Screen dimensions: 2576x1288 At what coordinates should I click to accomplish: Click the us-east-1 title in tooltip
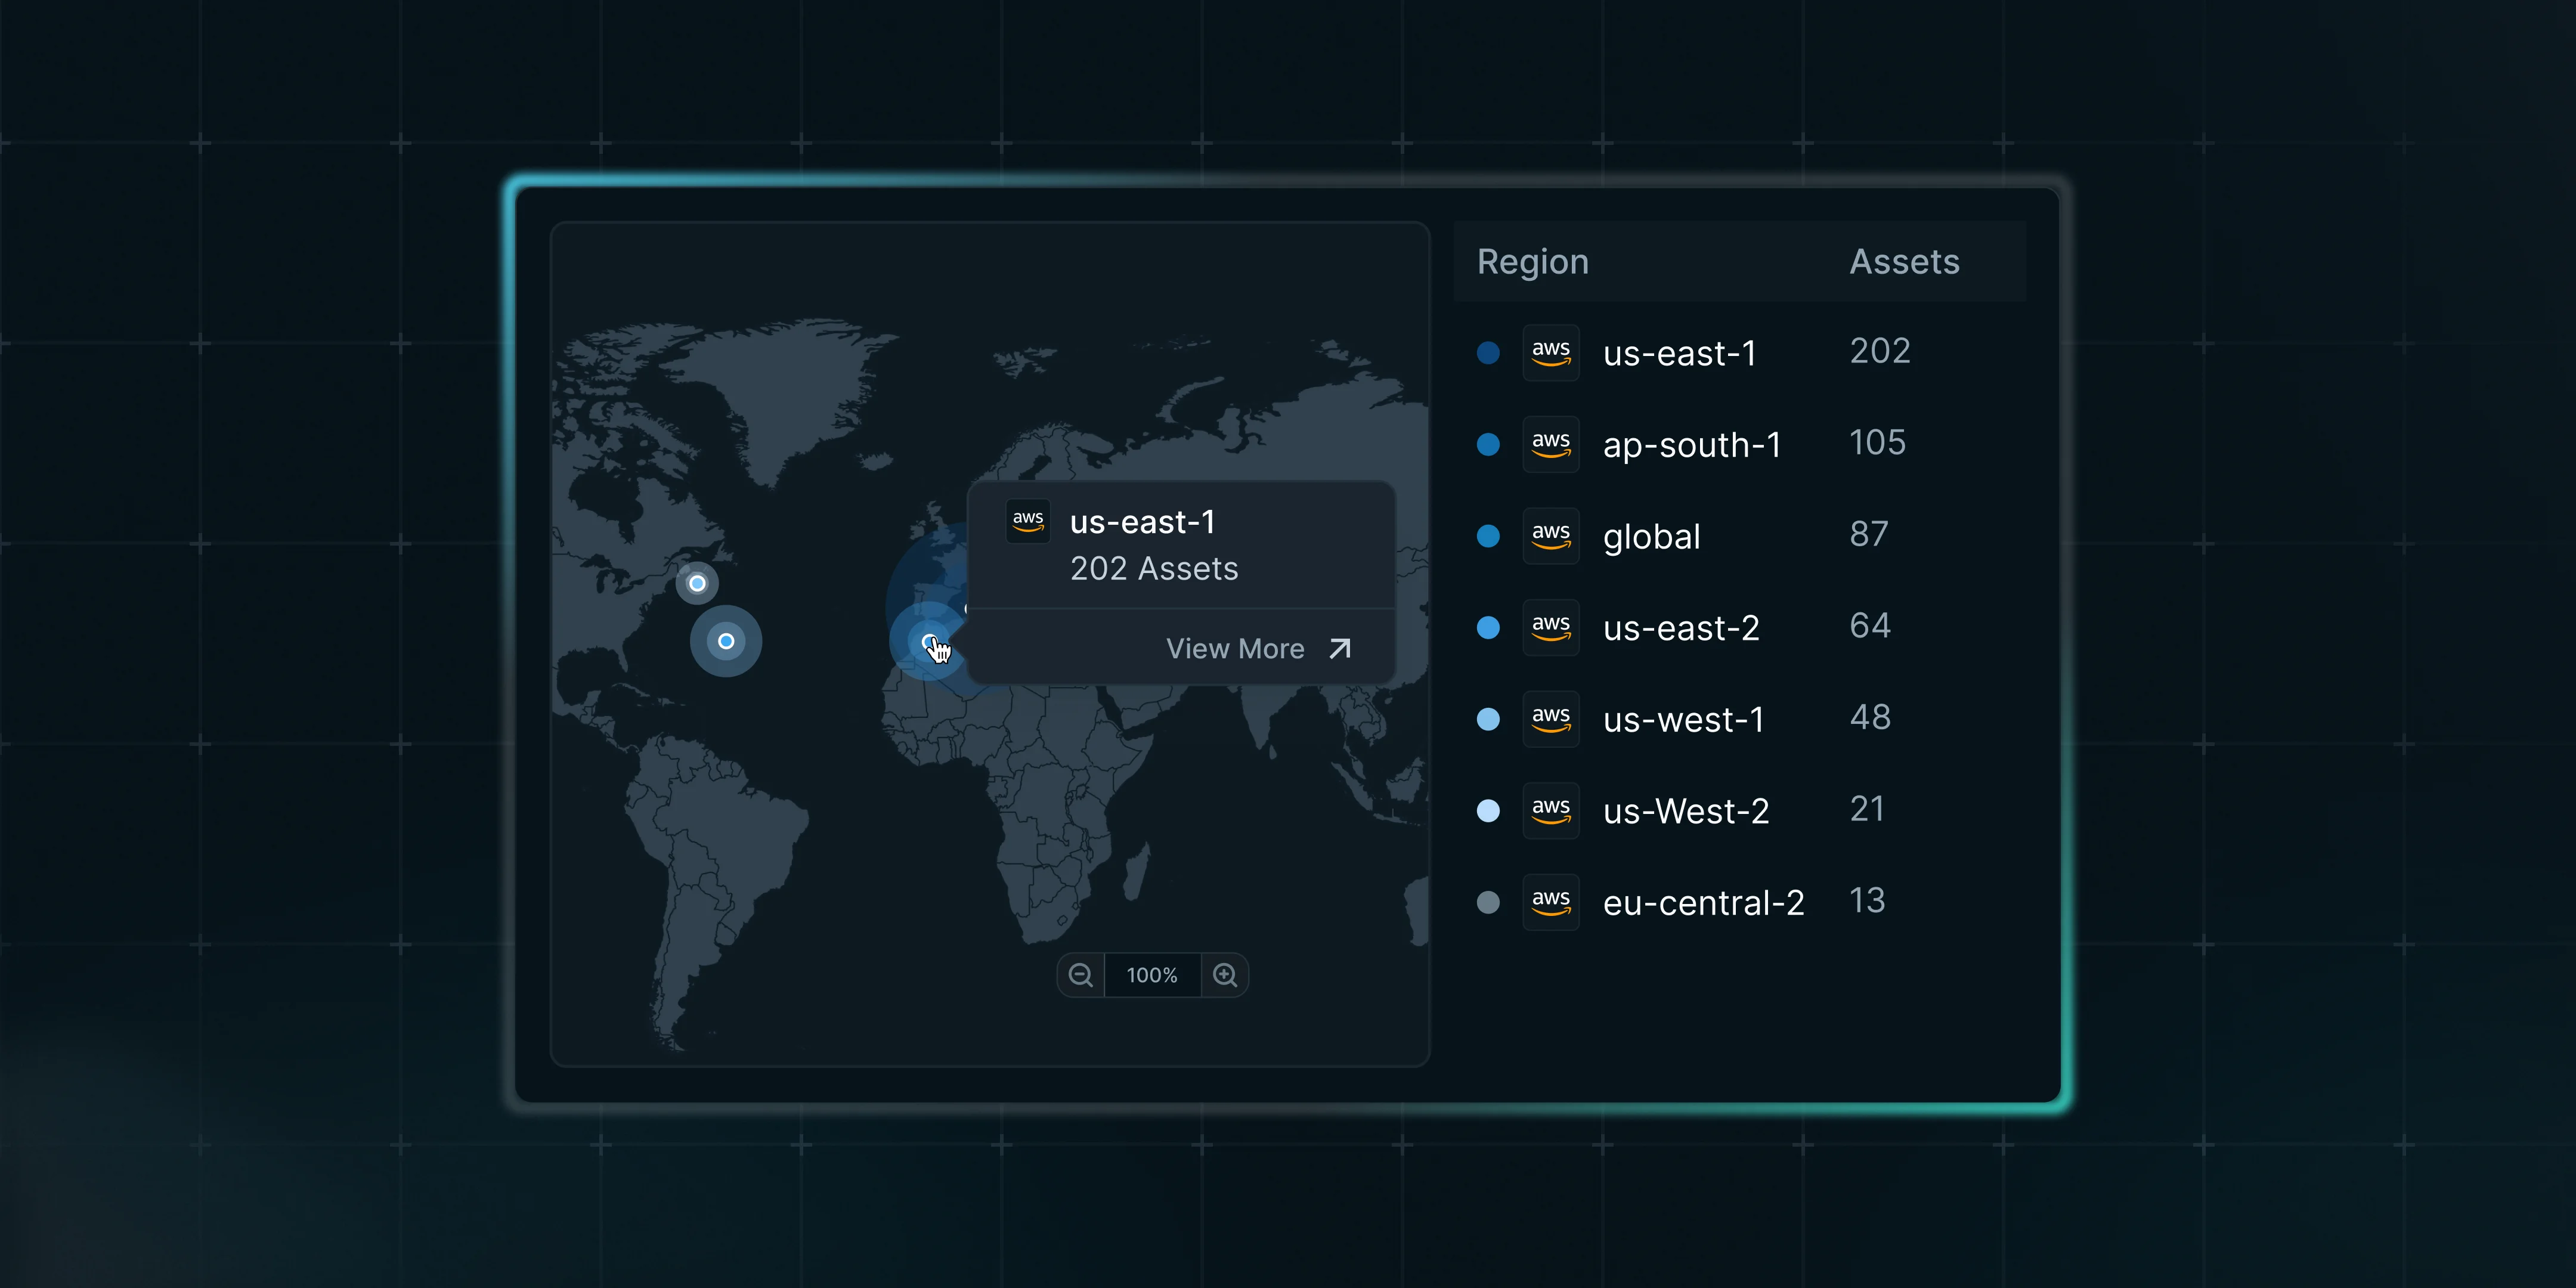pyautogui.click(x=1142, y=522)
